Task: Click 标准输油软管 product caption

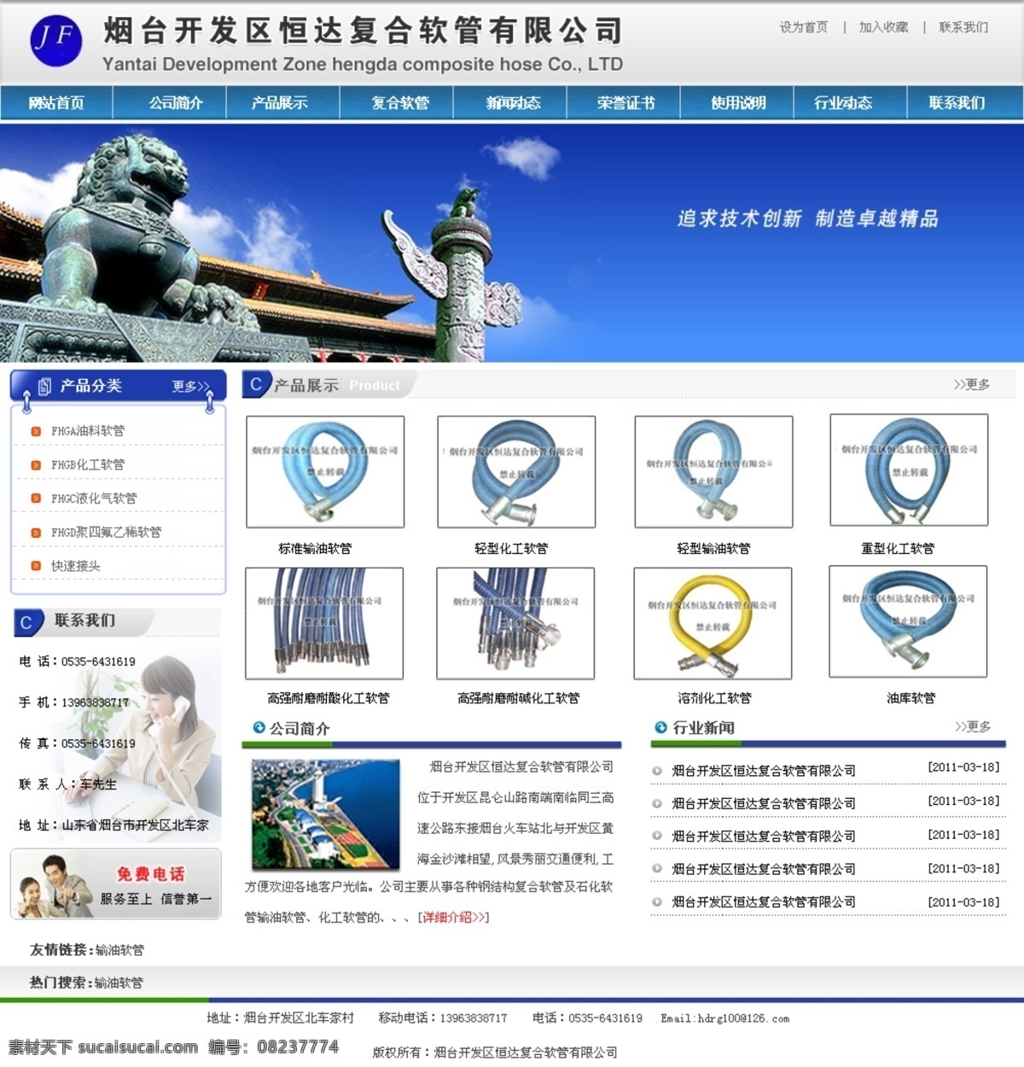Action: 315,549
